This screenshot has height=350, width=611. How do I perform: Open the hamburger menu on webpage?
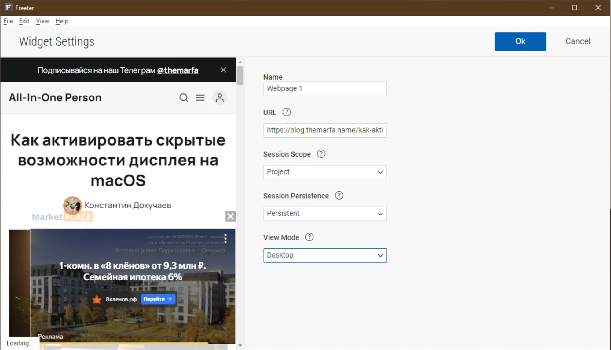[x=200, y=98]
